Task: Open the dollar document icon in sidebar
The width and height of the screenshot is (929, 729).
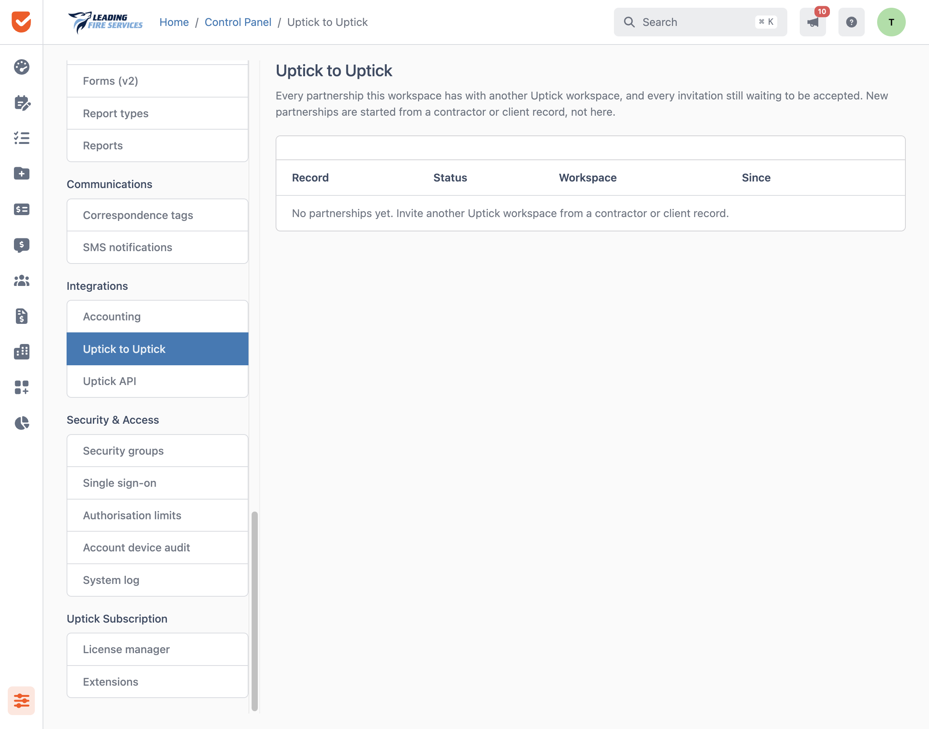Action: point(21,316)
